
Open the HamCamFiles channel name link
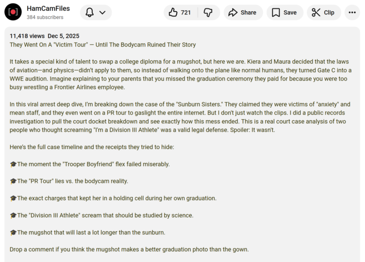48,9
